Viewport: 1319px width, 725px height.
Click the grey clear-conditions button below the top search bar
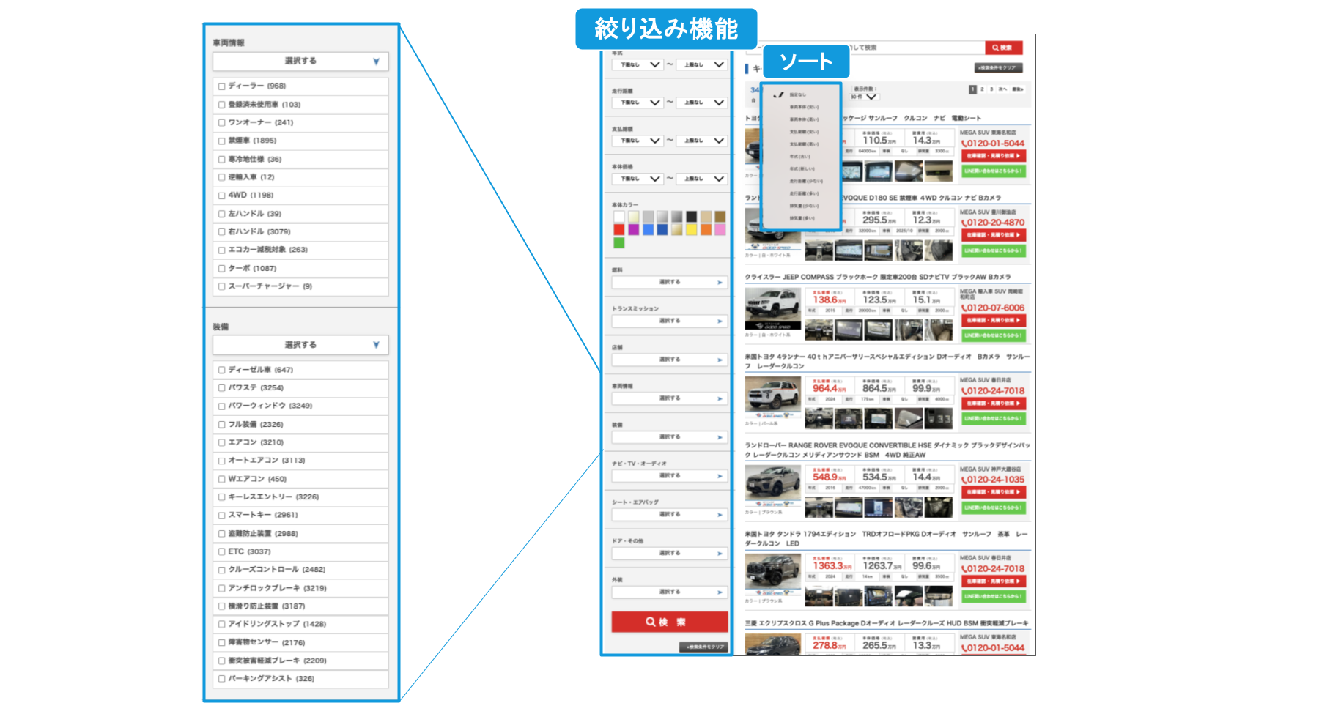pyautogui.click(x=998, y=68)
